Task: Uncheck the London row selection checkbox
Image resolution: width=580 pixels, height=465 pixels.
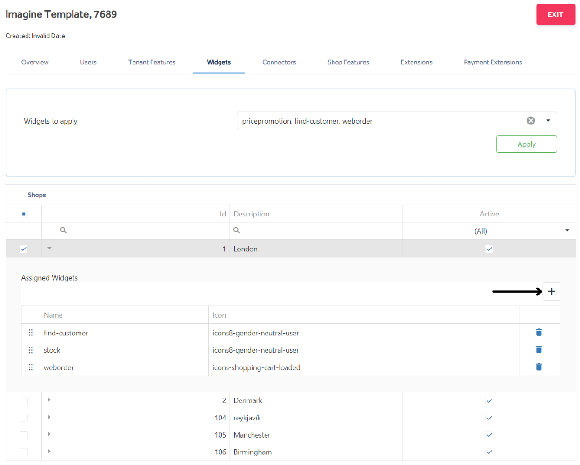Action: pyautogui.click(x=24, y=249)
